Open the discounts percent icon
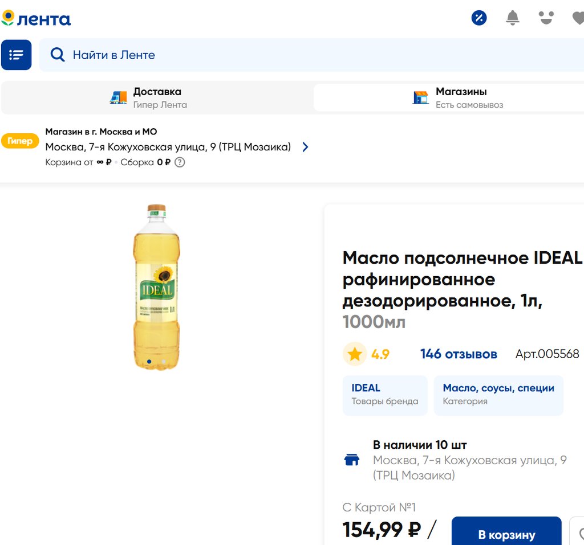 [x=479, y=18]
